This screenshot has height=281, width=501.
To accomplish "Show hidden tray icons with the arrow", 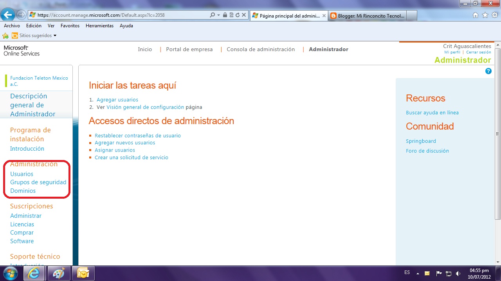I will (418, 274).
